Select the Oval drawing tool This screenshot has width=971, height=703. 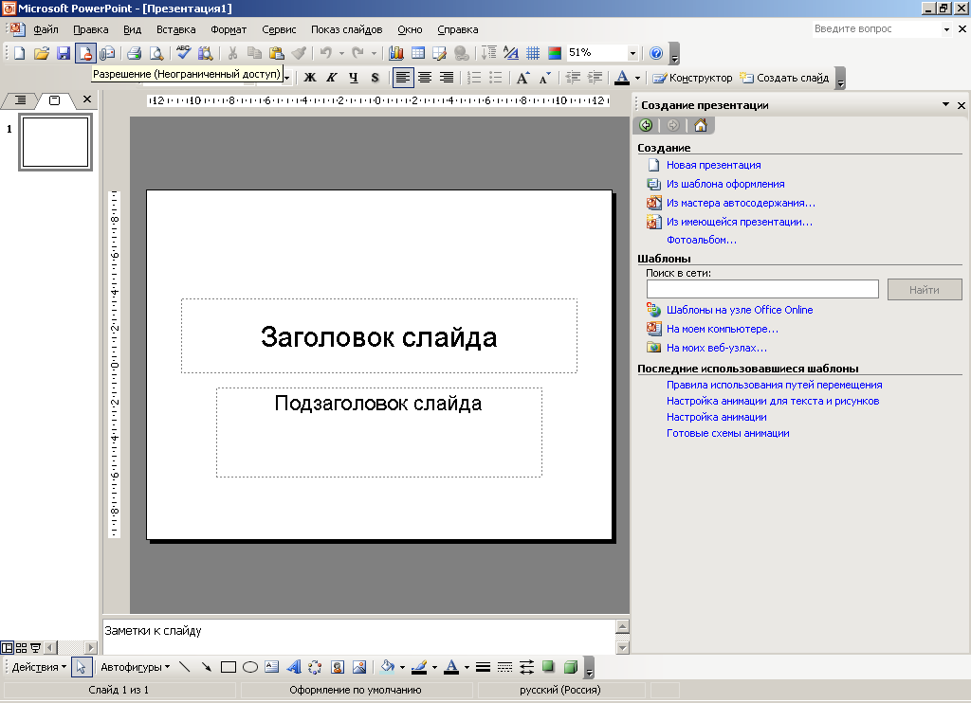(250, 667)
